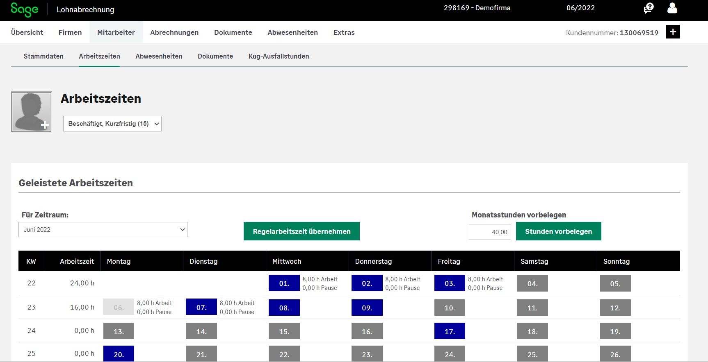Click the Arbeitszeit column header
This screenshot has width=708, height=362.
(x=77, y=261)
